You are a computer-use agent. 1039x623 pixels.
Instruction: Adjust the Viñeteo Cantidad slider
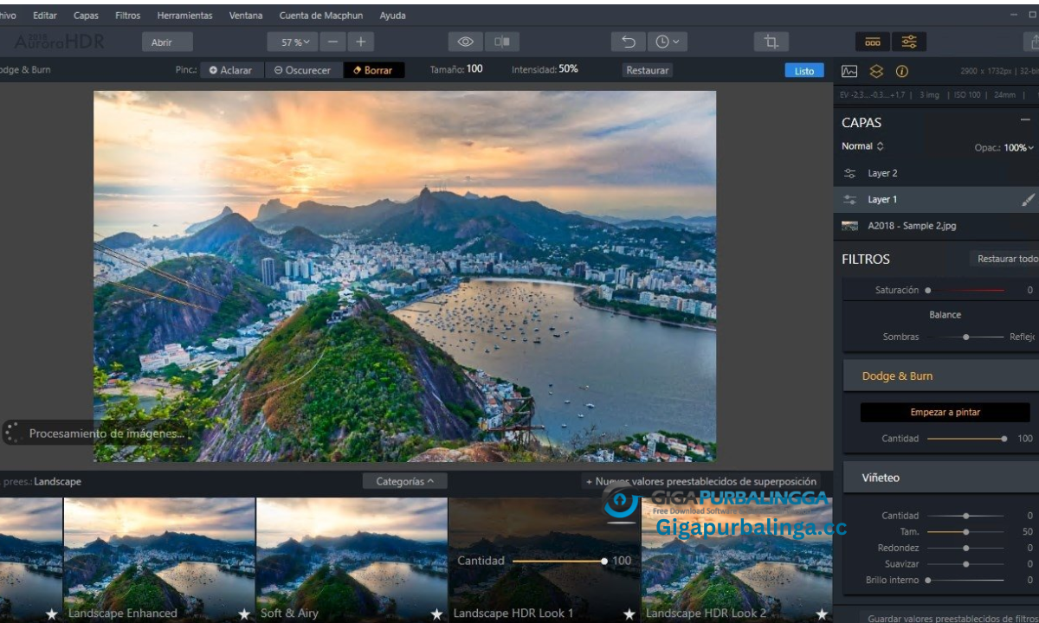(966, 516)
